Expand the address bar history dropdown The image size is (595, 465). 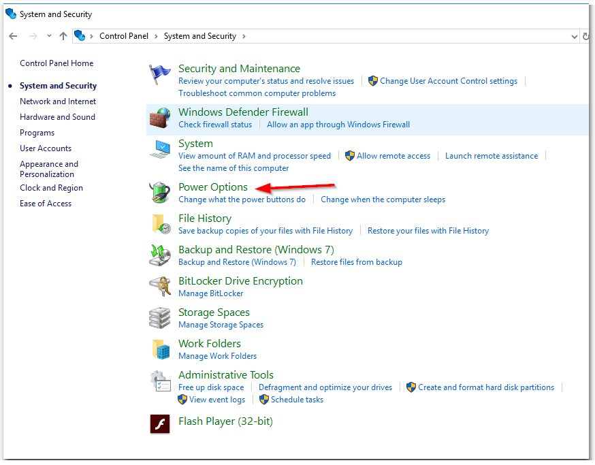[574, 37]
